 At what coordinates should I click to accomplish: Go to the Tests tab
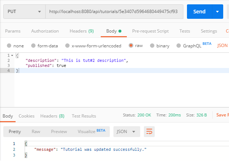tap(185, 31)
